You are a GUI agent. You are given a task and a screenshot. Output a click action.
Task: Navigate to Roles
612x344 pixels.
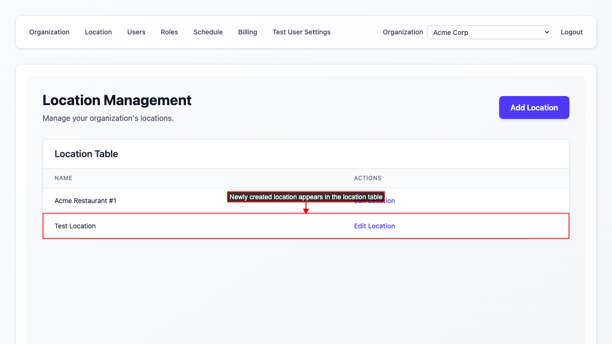(x=169, y=32)
